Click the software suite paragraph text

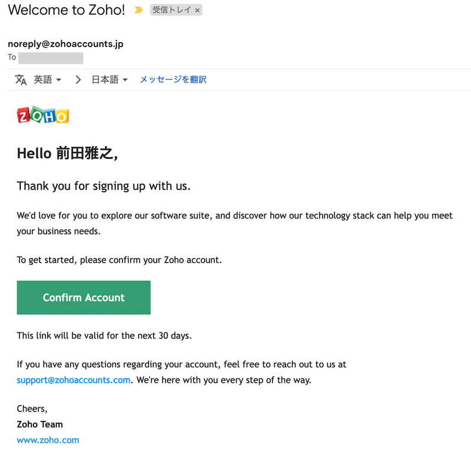click(x=234, y=223)
